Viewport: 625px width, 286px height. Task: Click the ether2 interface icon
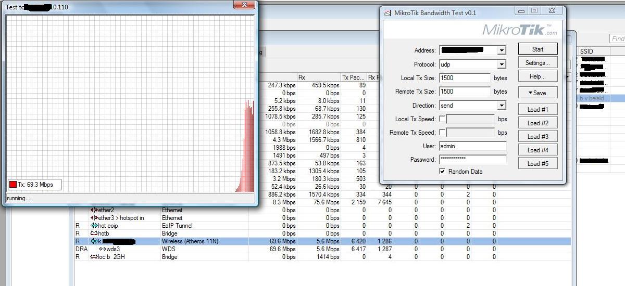94,210
